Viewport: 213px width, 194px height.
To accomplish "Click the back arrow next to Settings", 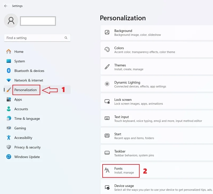I will tap(6, 6).
